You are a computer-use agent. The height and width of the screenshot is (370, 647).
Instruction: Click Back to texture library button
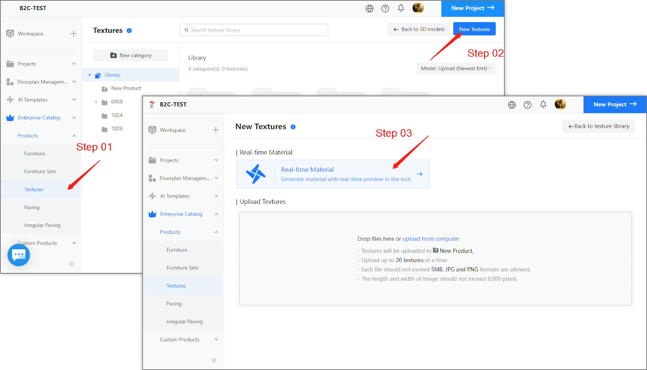[598, 126]
